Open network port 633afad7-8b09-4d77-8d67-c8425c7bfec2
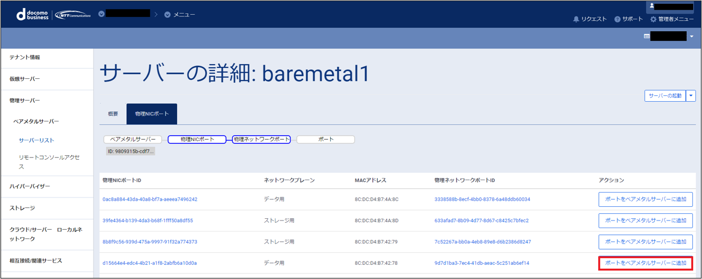Viewport: 702px width, 279px height. point(482,220)
